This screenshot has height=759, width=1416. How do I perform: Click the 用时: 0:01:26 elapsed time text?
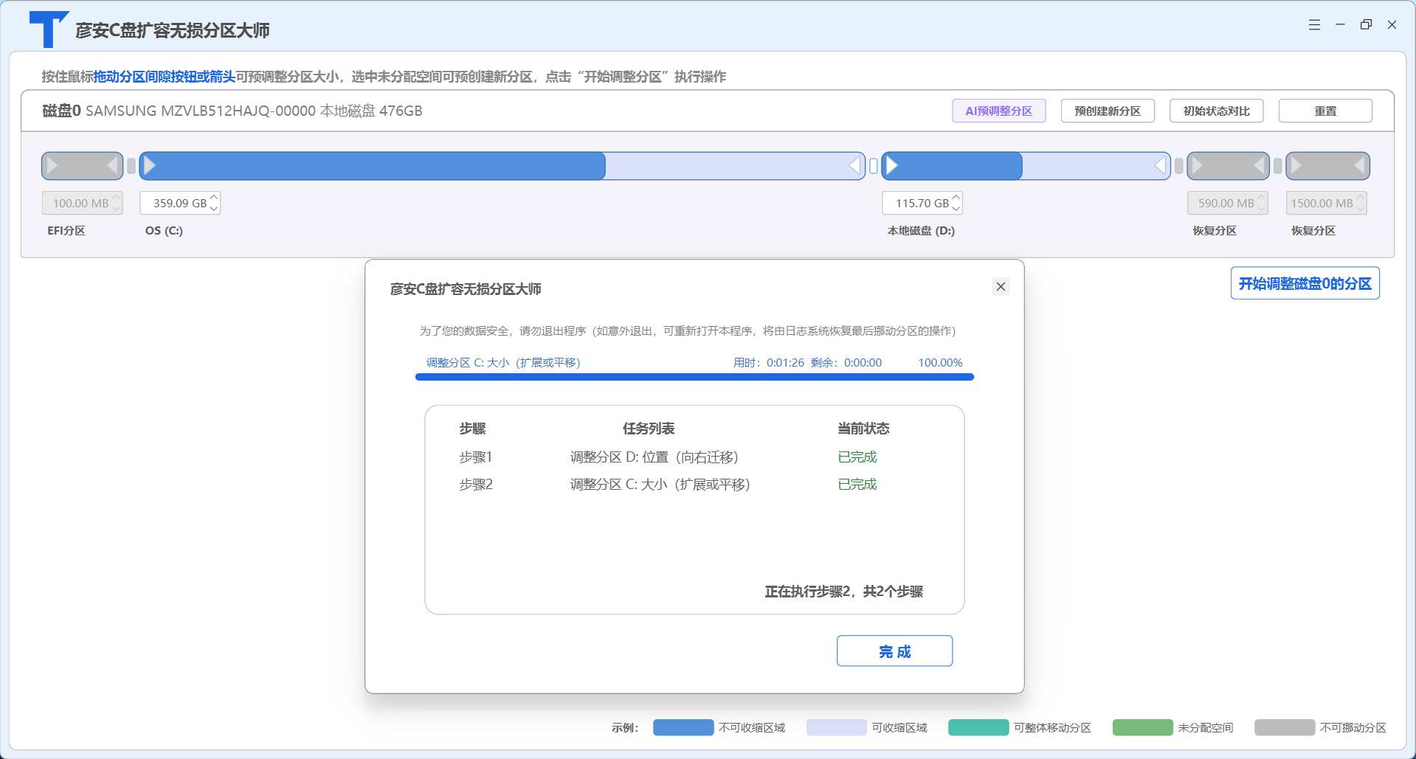click(x=768, y=363)
